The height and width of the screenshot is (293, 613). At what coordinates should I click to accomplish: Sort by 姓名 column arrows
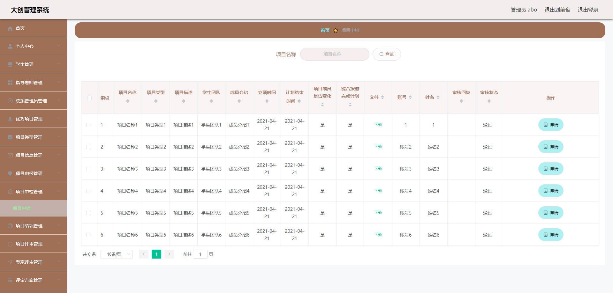[x=438, y=98]
